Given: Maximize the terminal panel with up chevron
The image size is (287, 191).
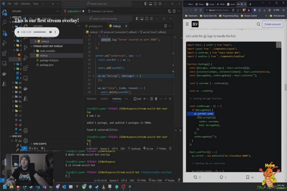Looking at the screenshot, I should (166, 99).
